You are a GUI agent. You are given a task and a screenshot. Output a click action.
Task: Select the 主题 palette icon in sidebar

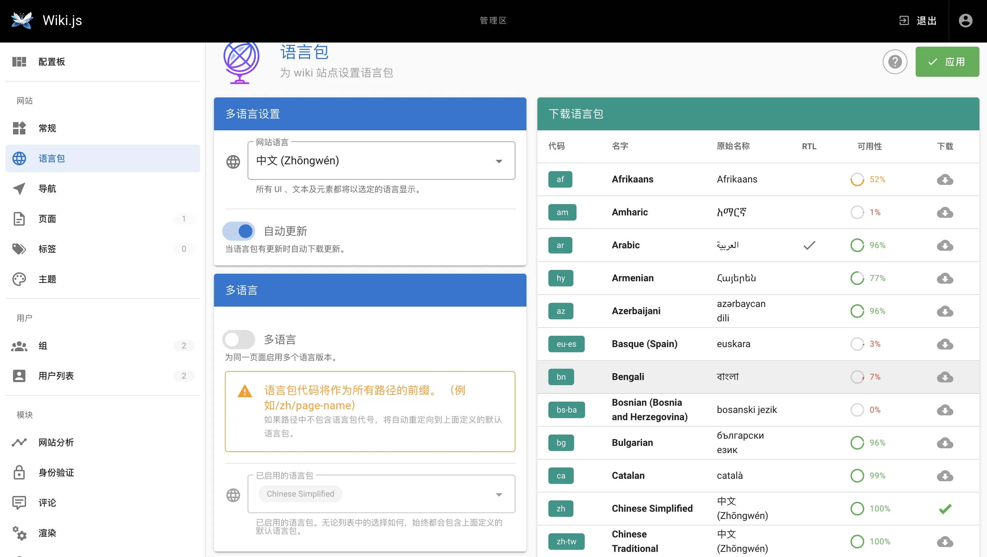[20, 279]
